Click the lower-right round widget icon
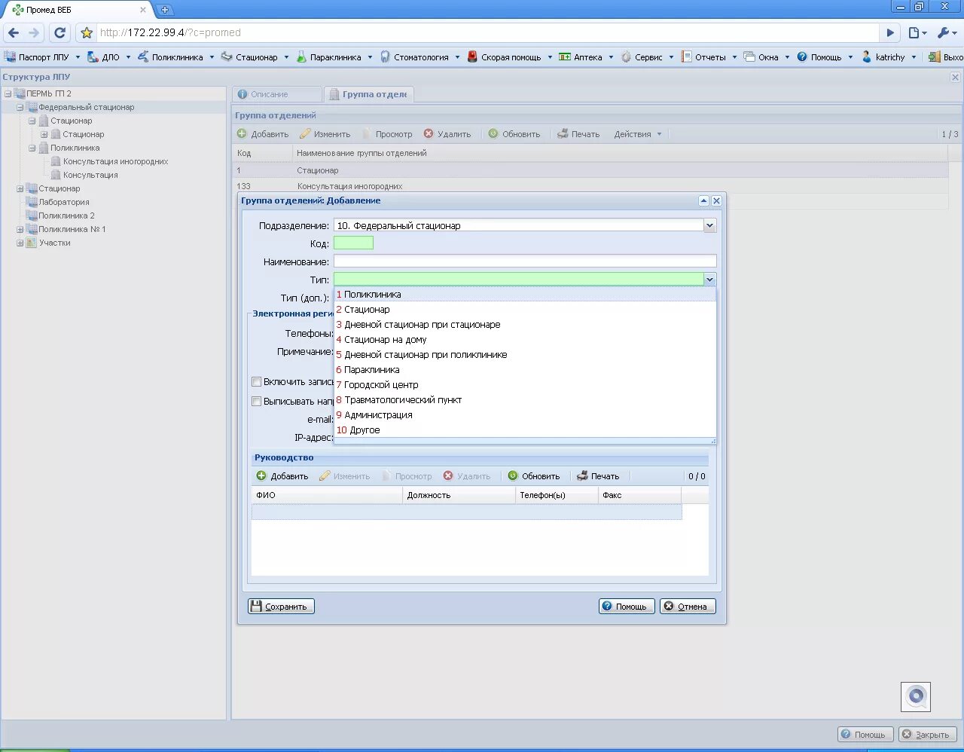964x752 pixels. click(x=916, y=696)
